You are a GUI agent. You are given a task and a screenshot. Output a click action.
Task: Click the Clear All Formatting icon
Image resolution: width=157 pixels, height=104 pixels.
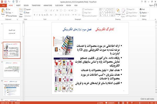coord(57,10)
